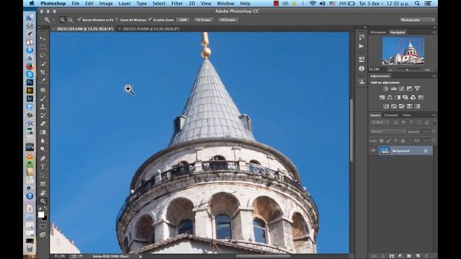Select the Quick Selection tool
Image resolution: width=461 pixels, height=259 pixels.
[x=43, y=63]
